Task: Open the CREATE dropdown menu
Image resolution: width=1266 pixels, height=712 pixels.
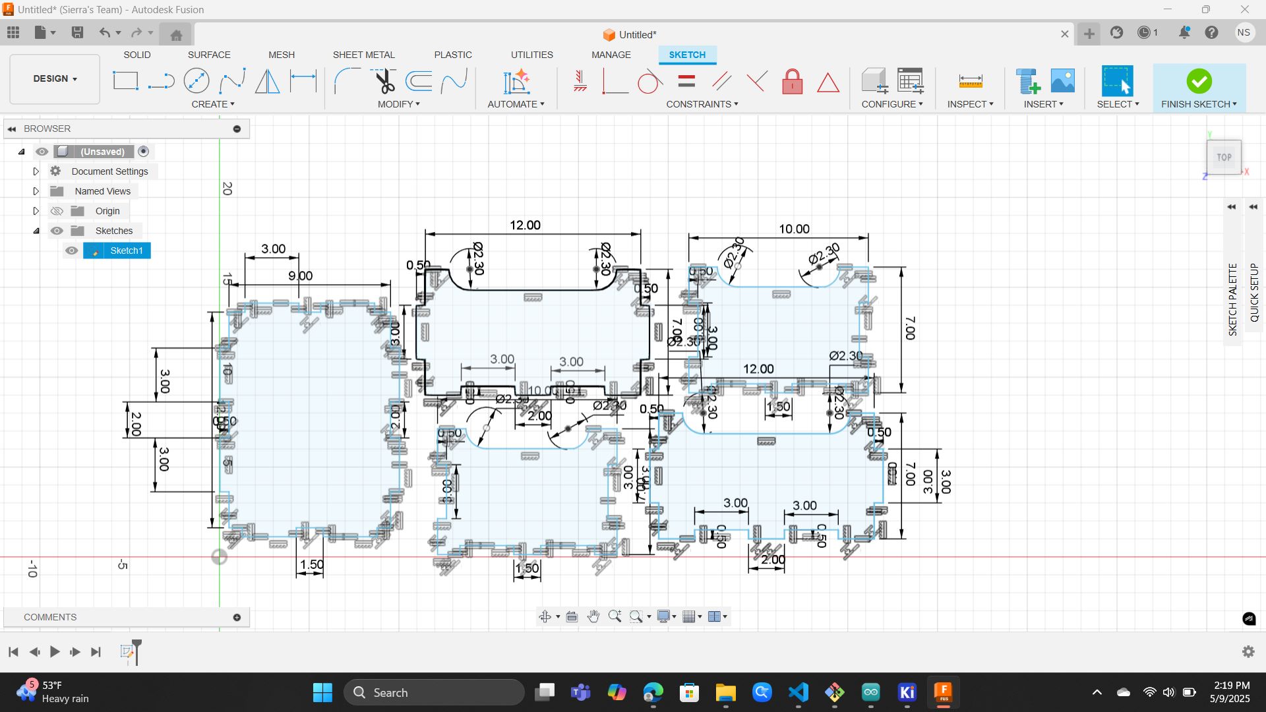Action: 213,104
